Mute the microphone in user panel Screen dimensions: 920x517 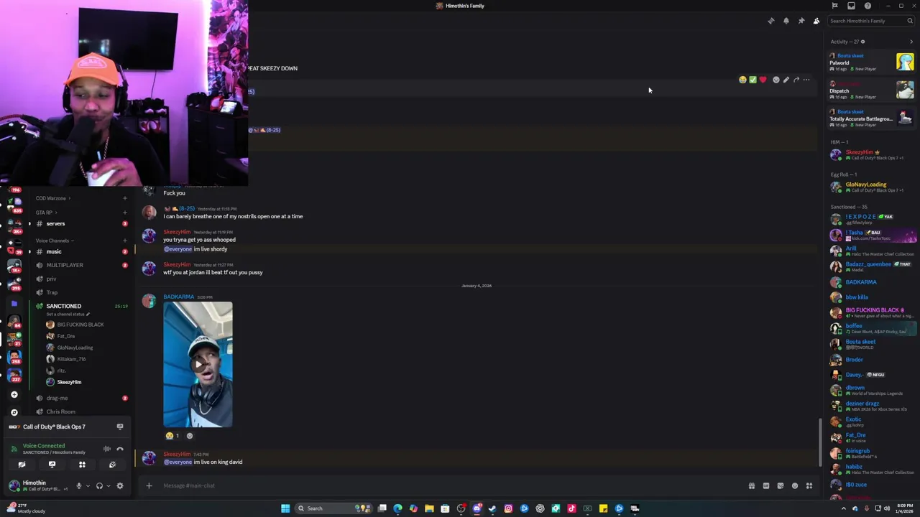point(79,486)
